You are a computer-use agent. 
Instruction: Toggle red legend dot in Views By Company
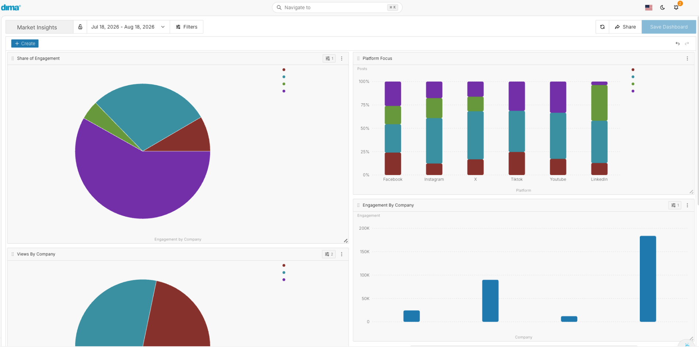click(284, 265)
